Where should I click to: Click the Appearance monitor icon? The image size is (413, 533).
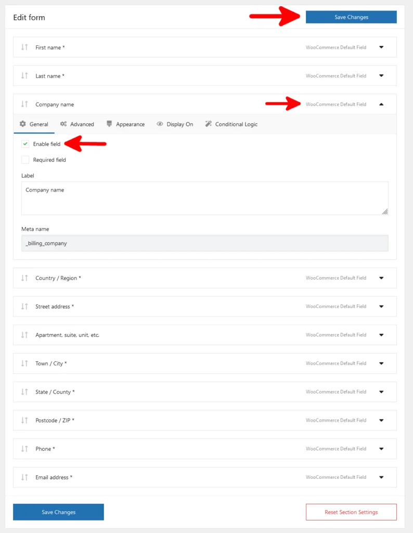109,124
